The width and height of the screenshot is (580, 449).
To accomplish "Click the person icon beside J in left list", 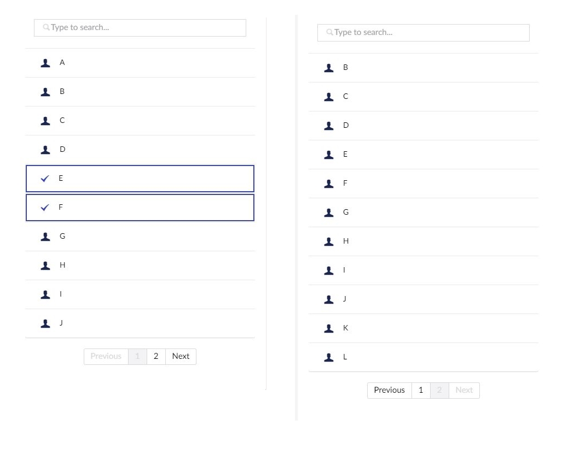I will (x=45, y=323).
